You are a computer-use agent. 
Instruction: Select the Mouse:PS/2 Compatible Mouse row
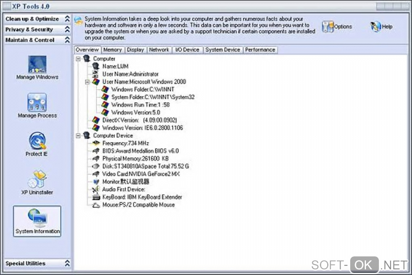[x=139, y=205]
